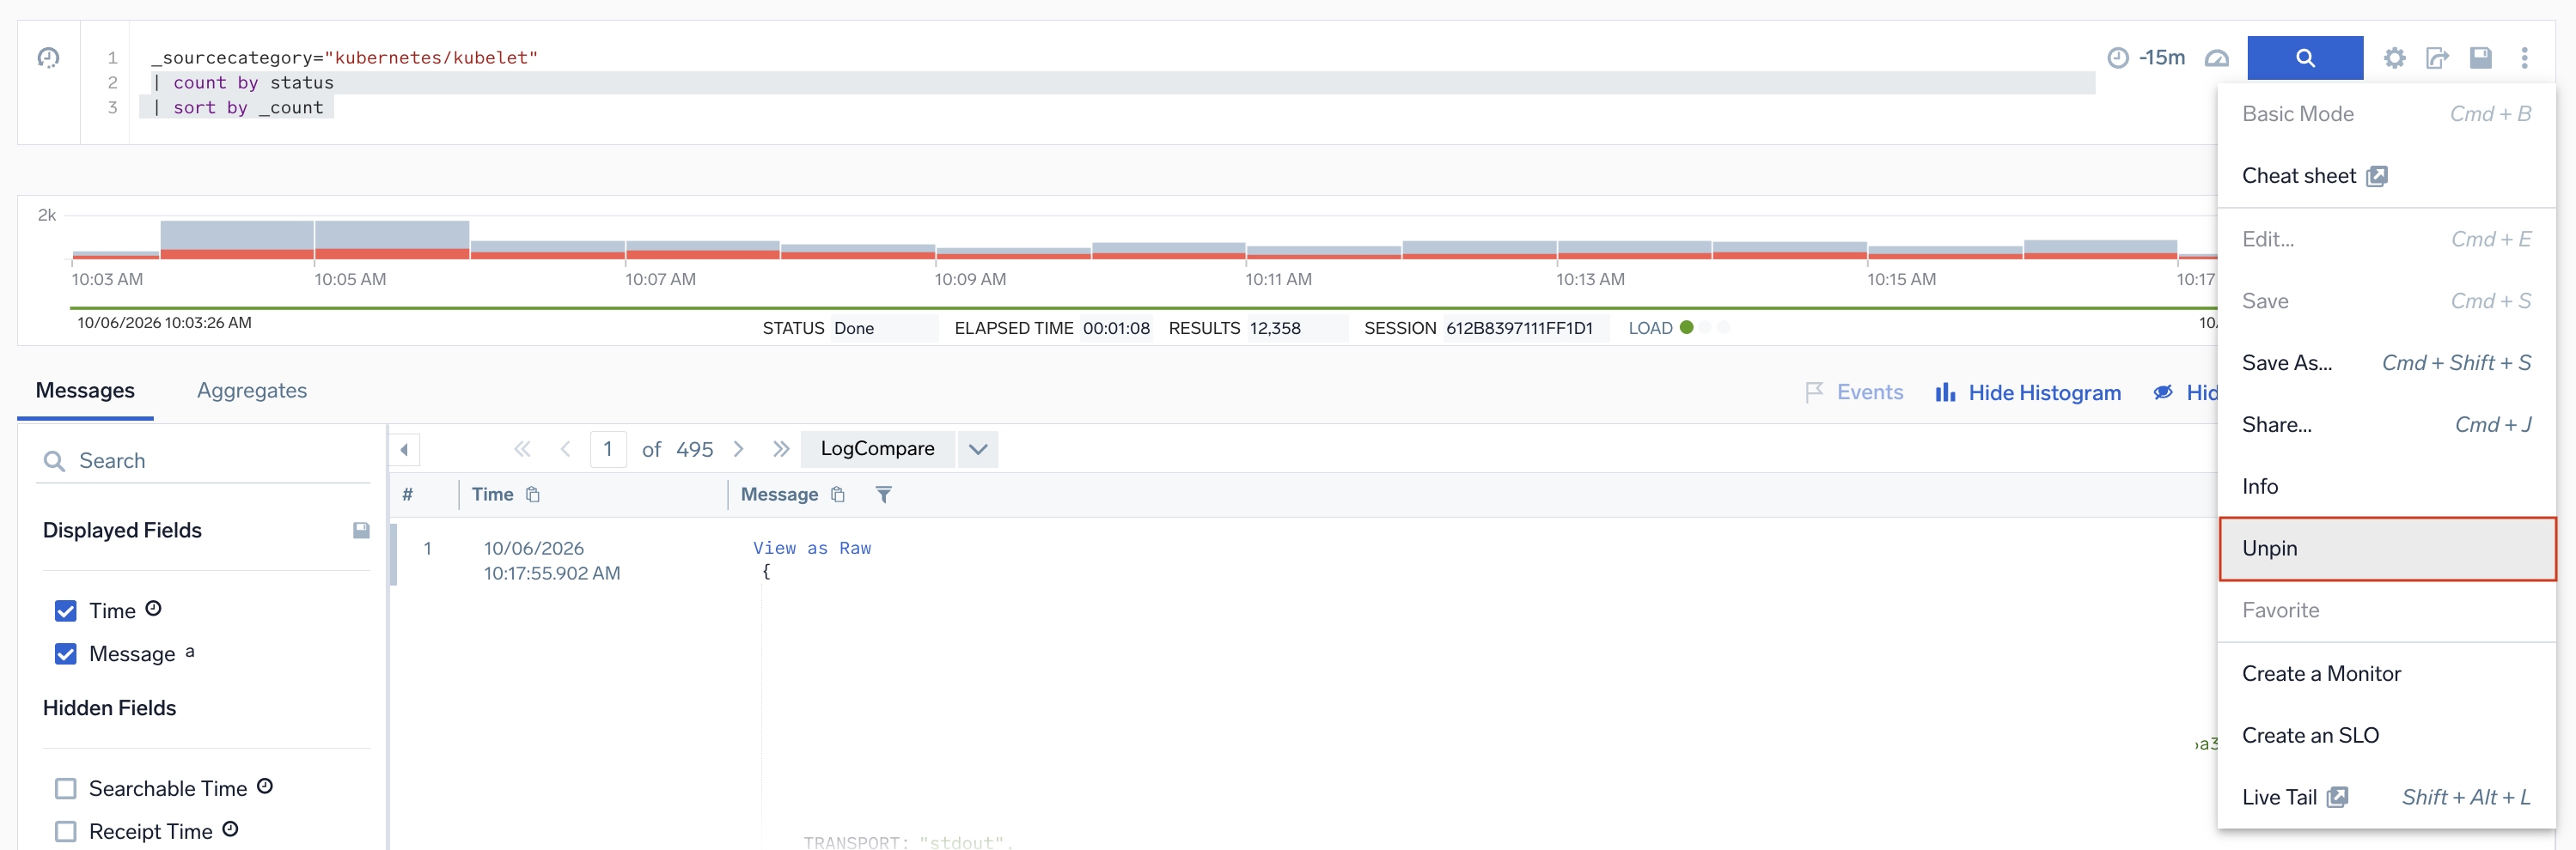
Task: Go to next results page
Action: (x=739, y=450)
